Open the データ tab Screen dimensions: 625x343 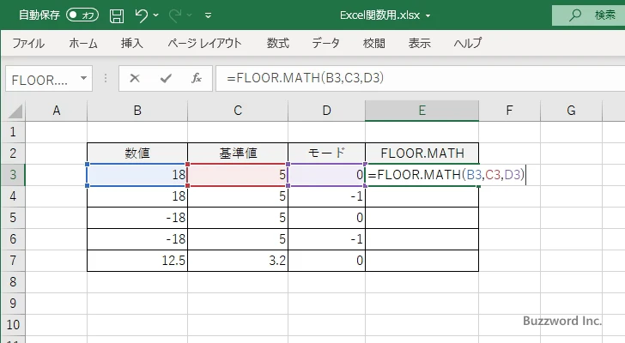tap(325, 43)
